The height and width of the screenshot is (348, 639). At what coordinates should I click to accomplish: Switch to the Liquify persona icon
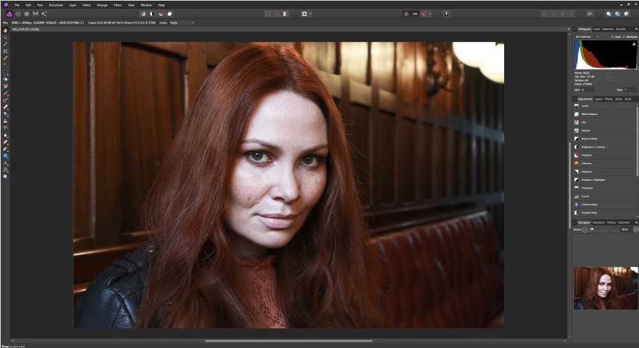18,14
